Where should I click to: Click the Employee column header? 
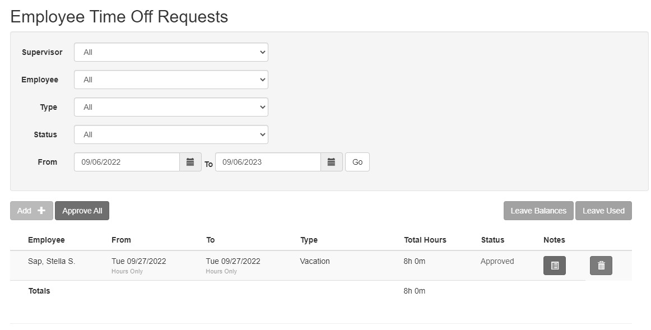click(x=46, y=240)
